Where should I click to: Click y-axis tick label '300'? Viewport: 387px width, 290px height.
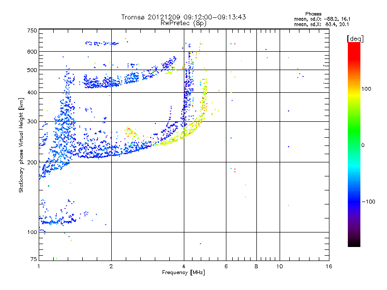[x=32, y=121]
